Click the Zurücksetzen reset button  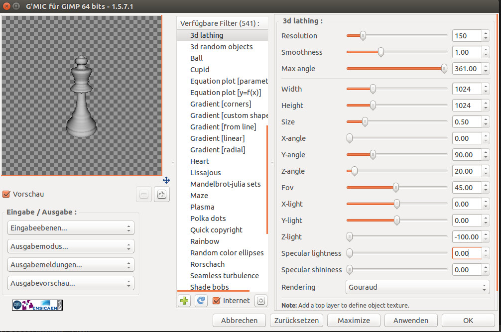click(x=297, y=320)
